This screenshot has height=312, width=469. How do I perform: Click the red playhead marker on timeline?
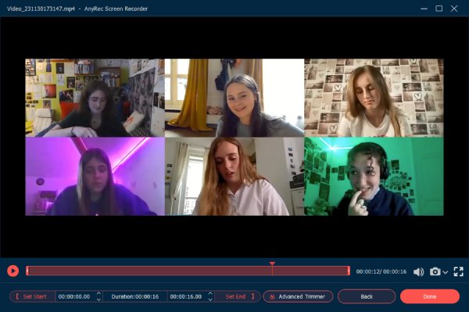[x=272, y=264]
